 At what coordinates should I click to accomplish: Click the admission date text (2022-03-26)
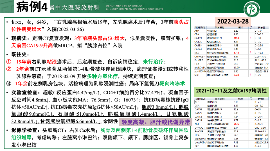coord(70,29)
